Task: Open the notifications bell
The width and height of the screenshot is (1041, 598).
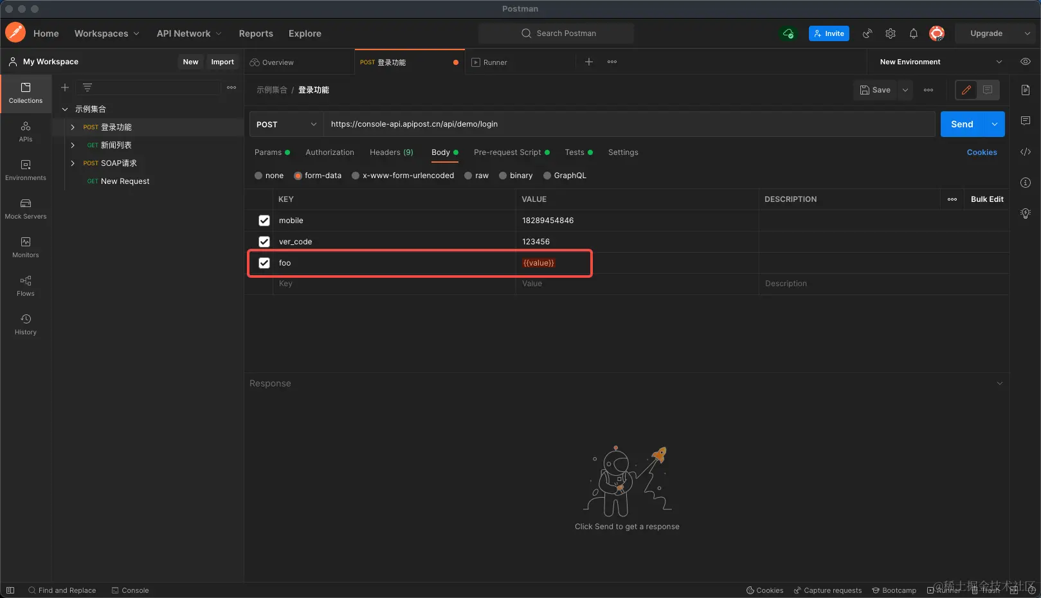Action: pos(914,33)
